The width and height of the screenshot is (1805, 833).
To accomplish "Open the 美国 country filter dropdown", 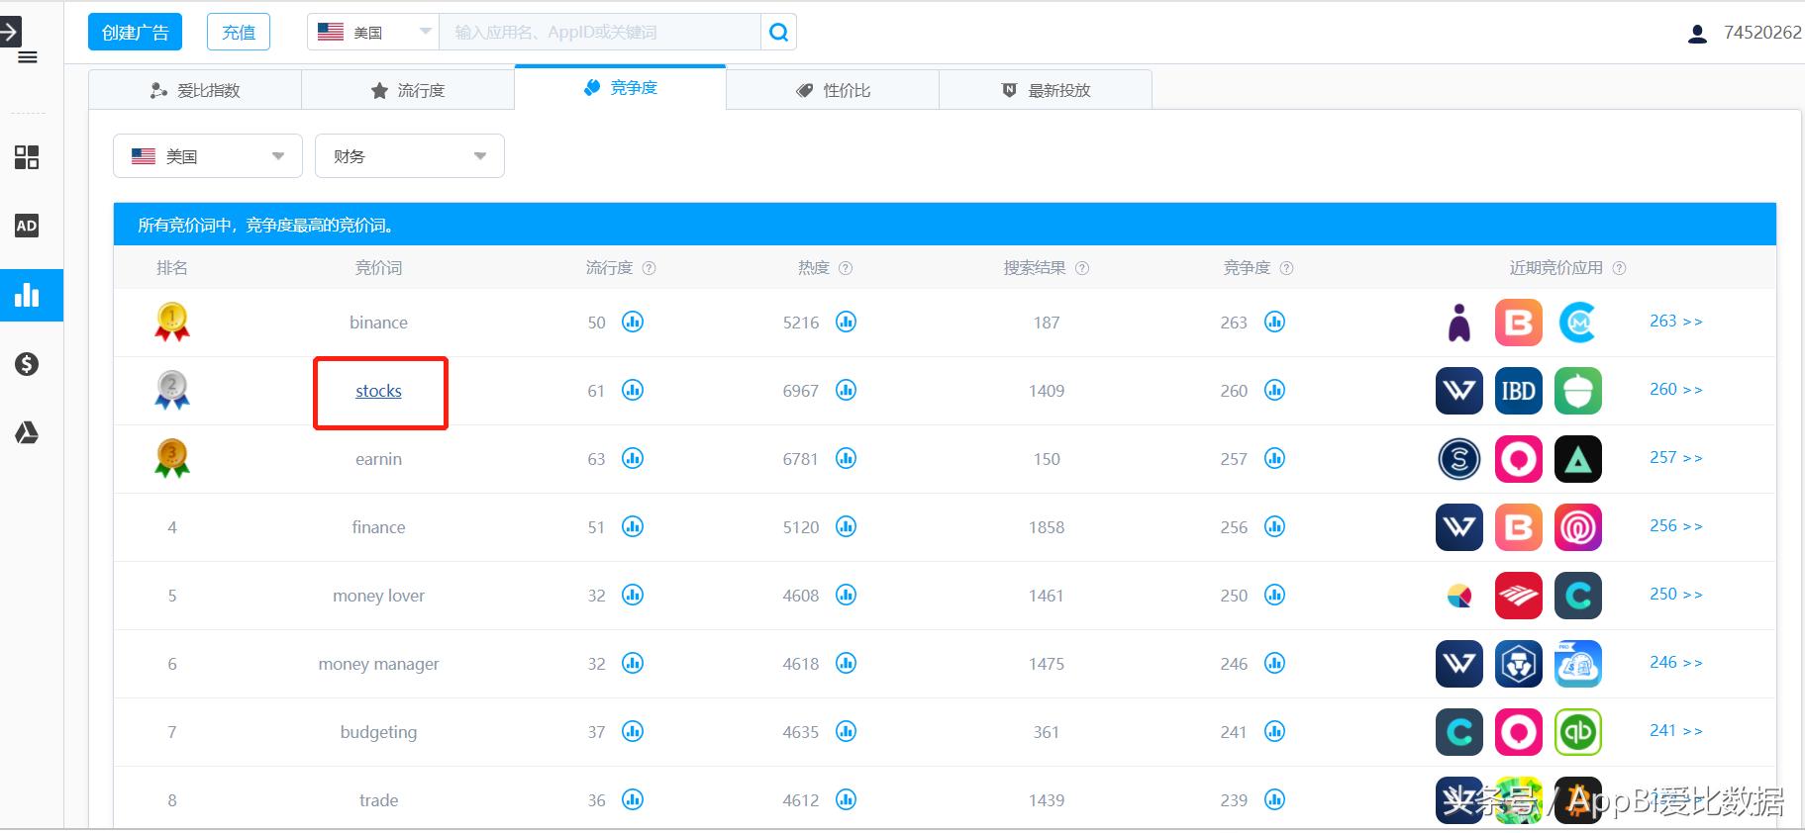I will (x=208, y=156).
